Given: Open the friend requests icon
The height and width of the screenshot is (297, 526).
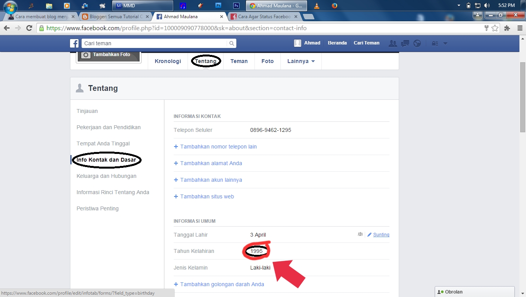Looking at the screenshot, I should pos(393,43).
